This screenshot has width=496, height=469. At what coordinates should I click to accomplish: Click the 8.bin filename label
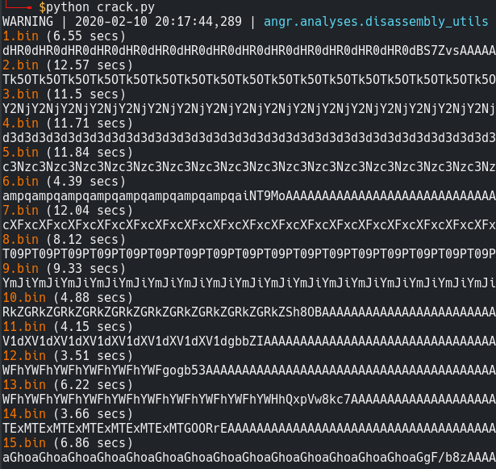20,240
